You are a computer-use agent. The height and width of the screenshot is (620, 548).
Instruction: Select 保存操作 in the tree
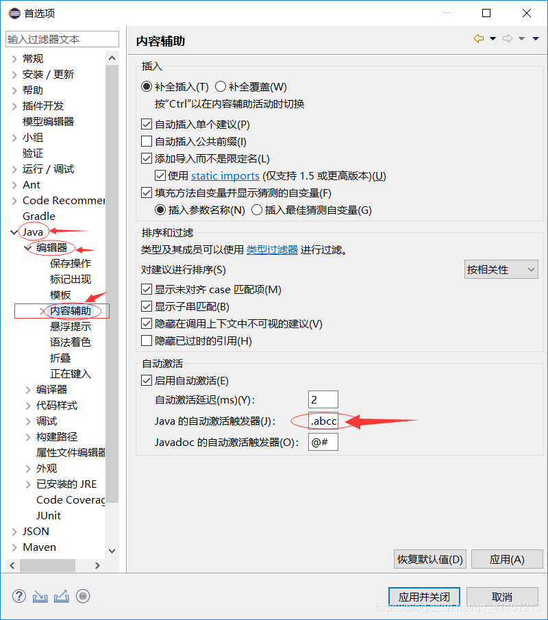[71, 263]
